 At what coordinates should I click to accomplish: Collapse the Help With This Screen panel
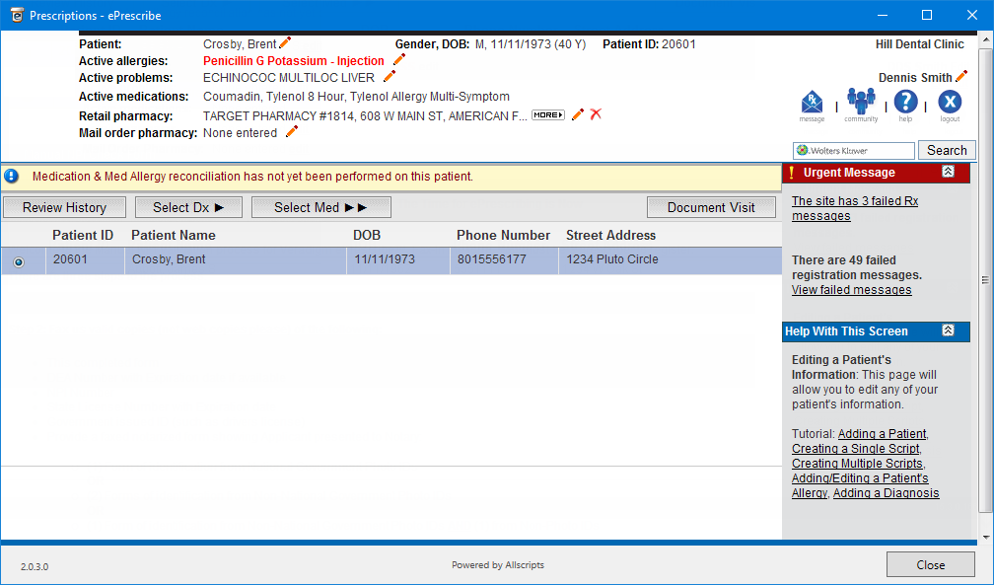click(x=948, y=331)
